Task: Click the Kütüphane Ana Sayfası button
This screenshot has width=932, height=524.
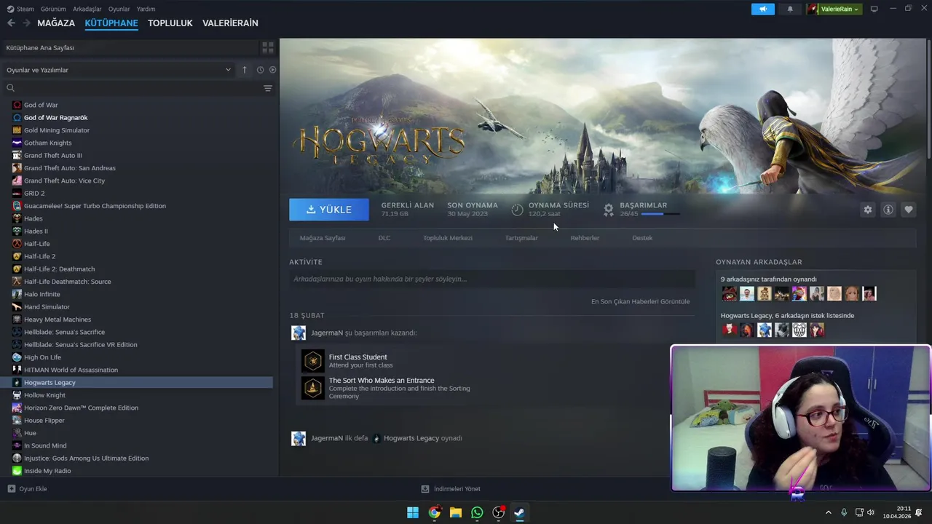Action: point(130,47)
